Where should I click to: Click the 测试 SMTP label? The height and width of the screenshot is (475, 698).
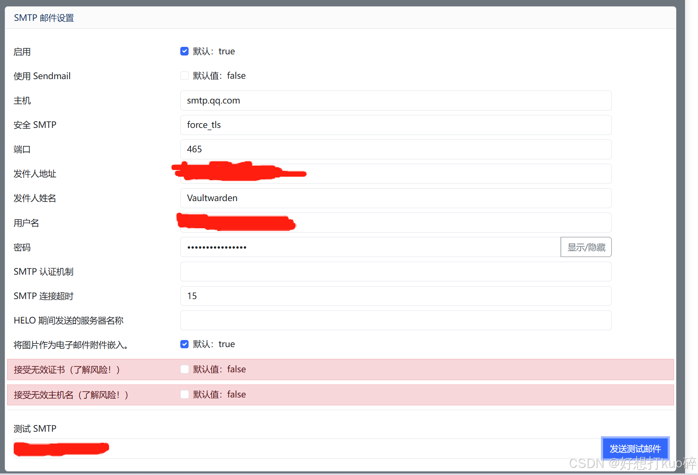35,429
